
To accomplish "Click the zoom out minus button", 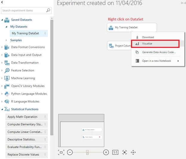I will [x=70, y=152].
